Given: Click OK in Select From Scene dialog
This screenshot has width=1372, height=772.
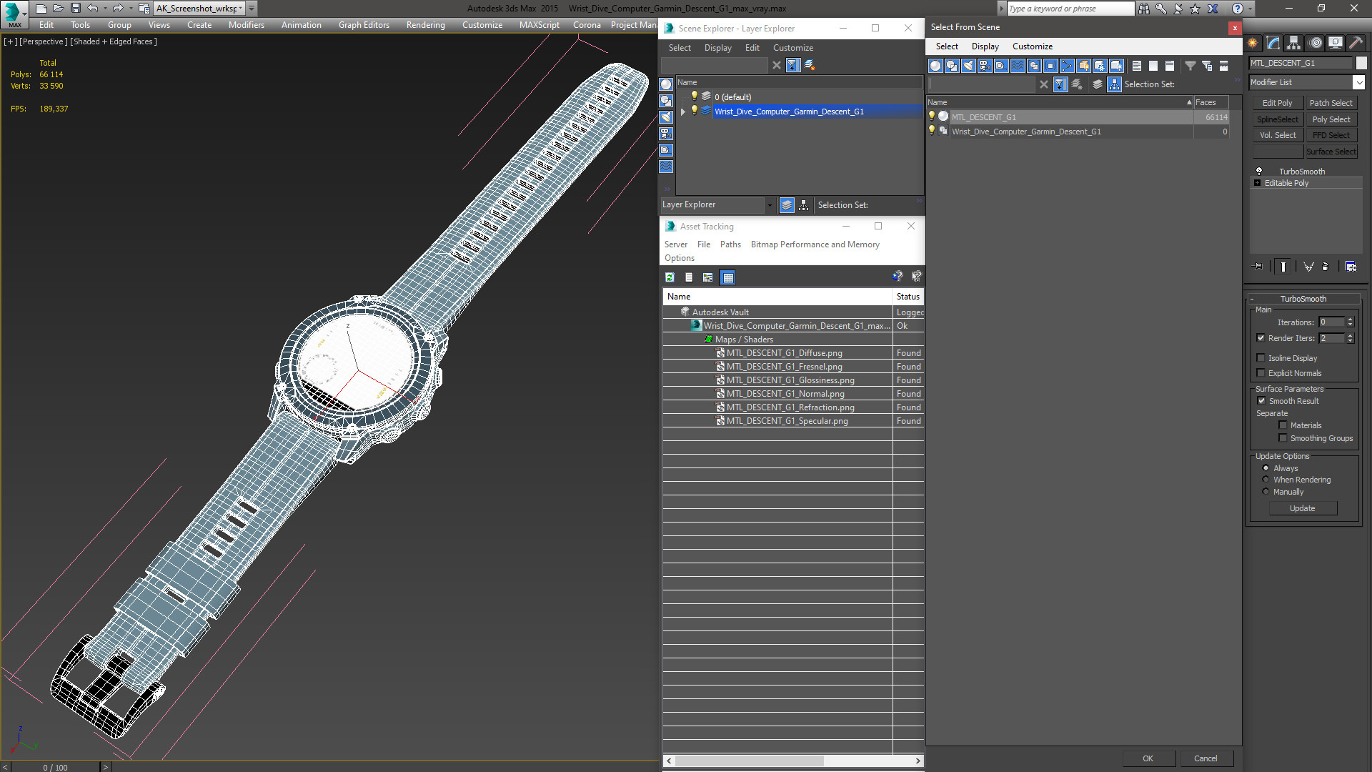Looking at the screenshot, I should (1148, 758).
